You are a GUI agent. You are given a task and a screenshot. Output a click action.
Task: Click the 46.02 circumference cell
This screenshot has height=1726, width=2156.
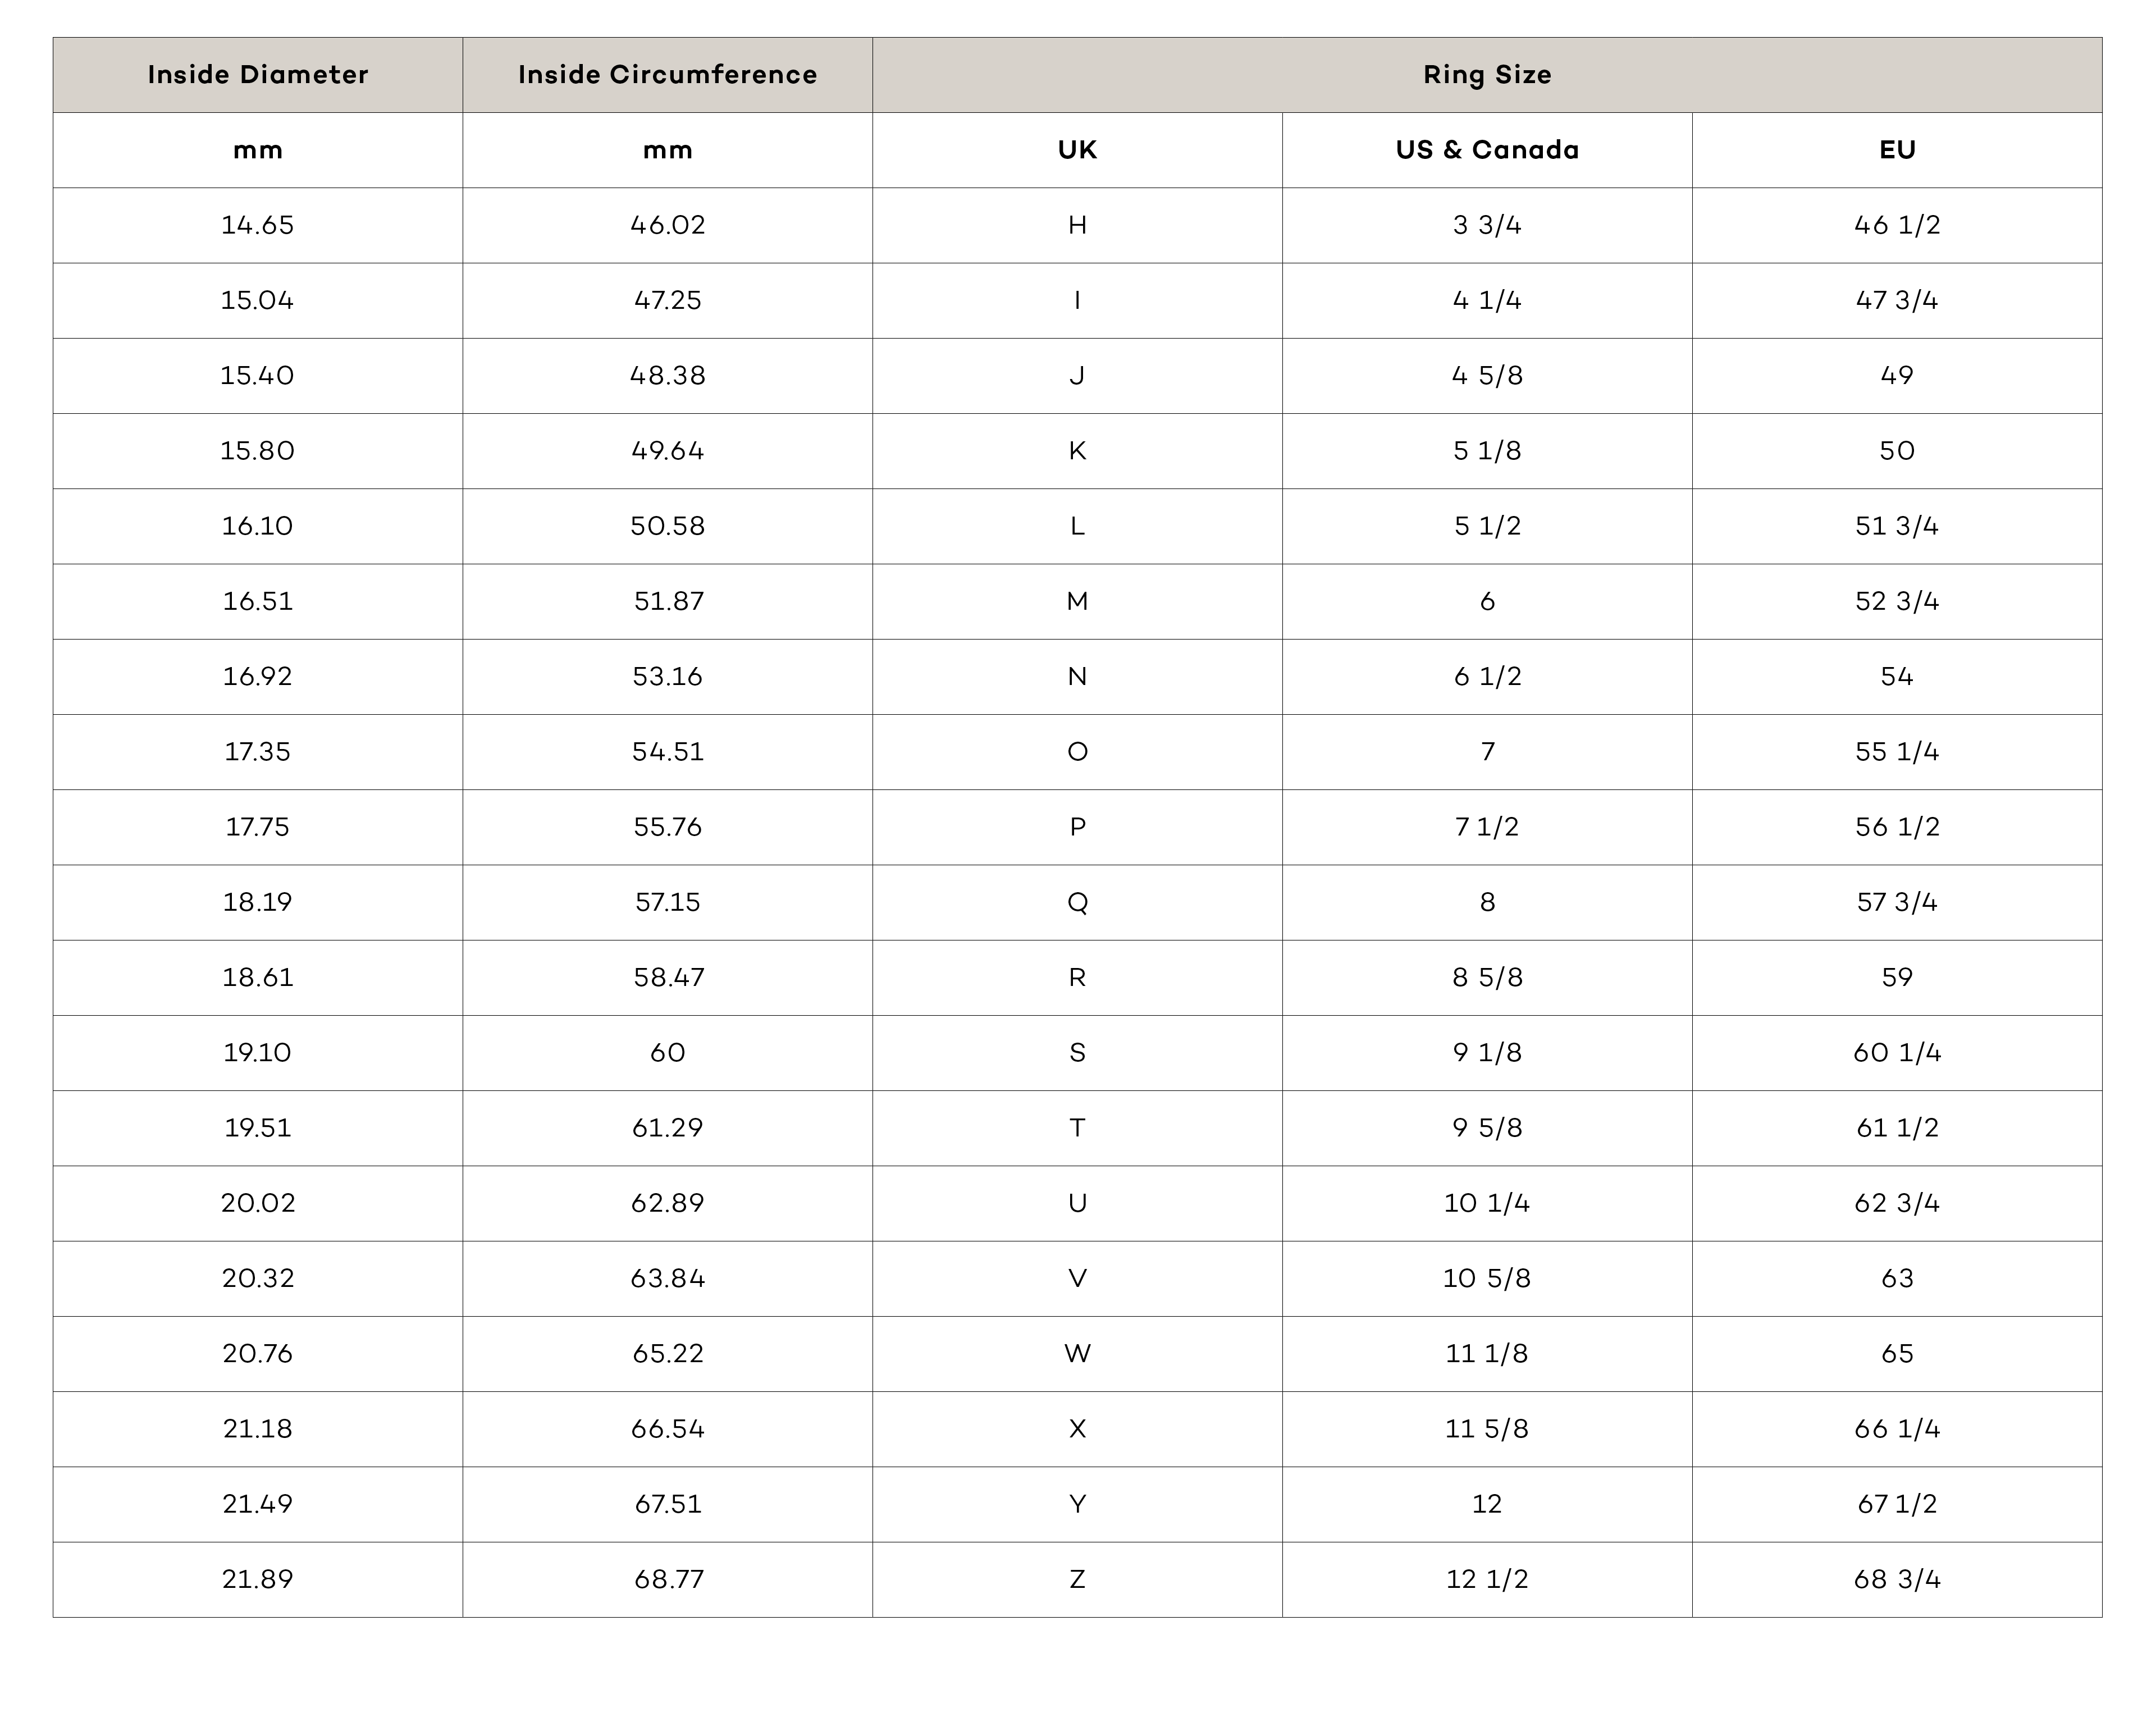667,225
